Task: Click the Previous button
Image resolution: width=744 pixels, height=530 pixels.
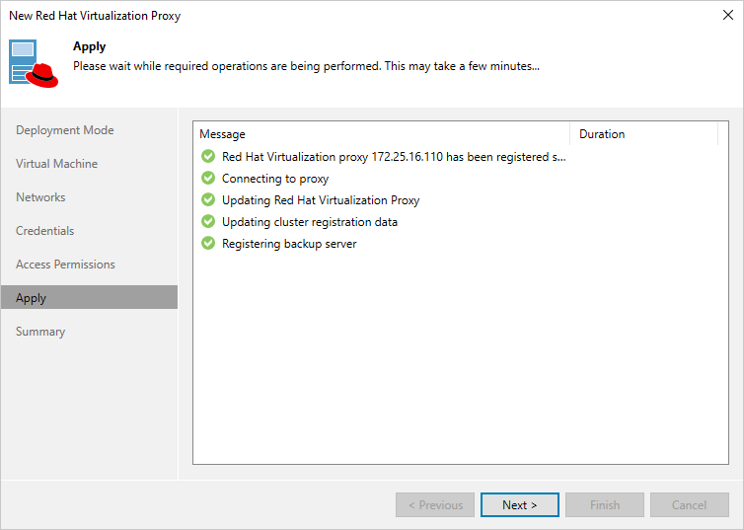Action: (435, 505)
